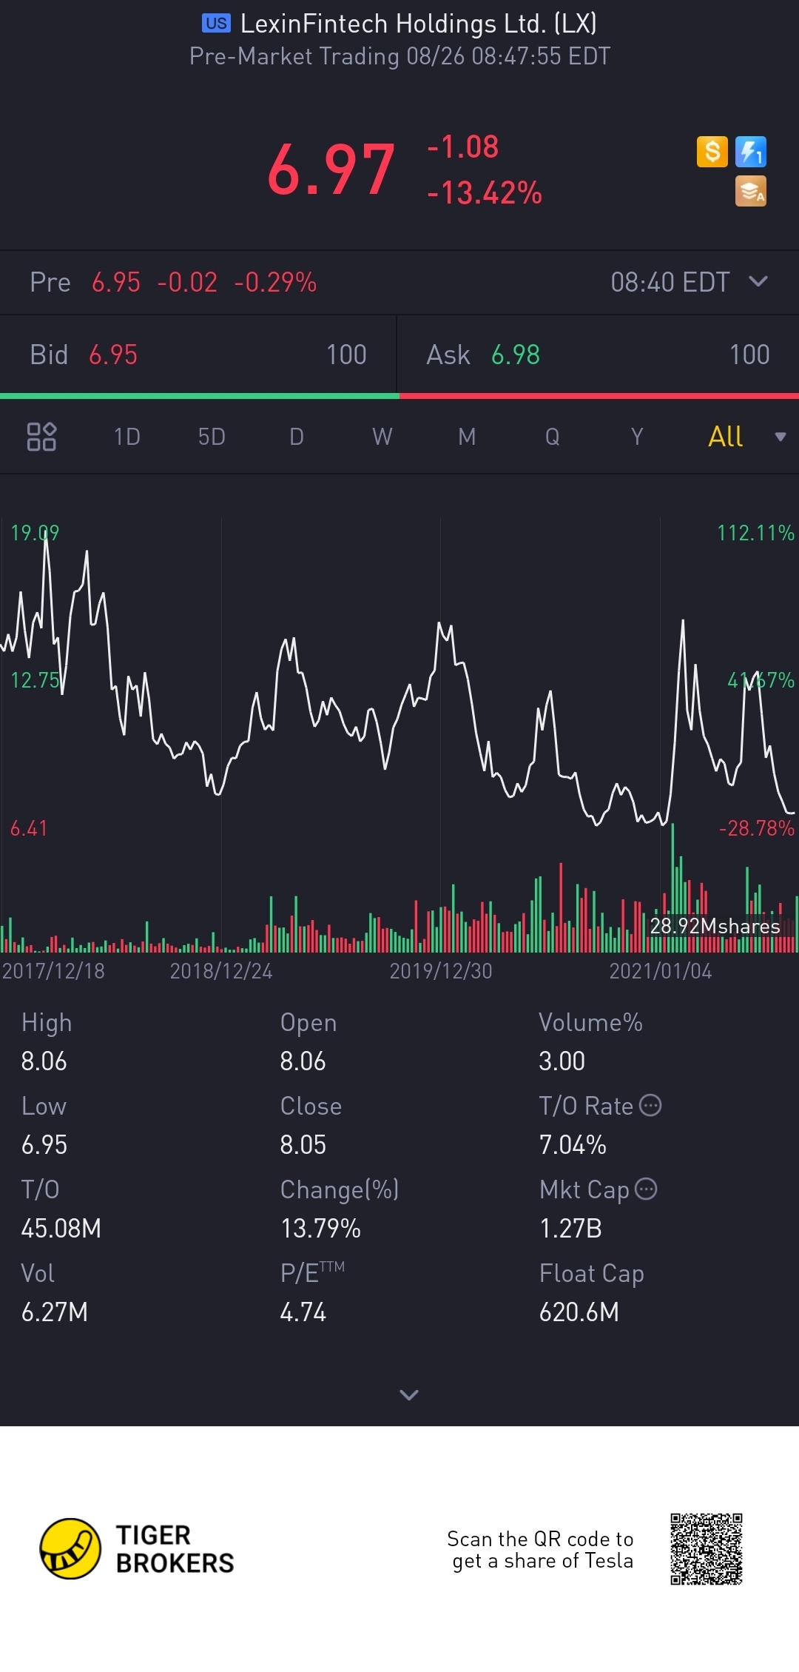Tap the US market badge
This screenshot has width=799, height=1672.
(x=216, y=24)
